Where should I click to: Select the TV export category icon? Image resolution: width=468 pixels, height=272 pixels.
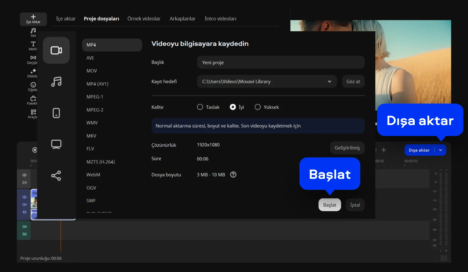56,144
